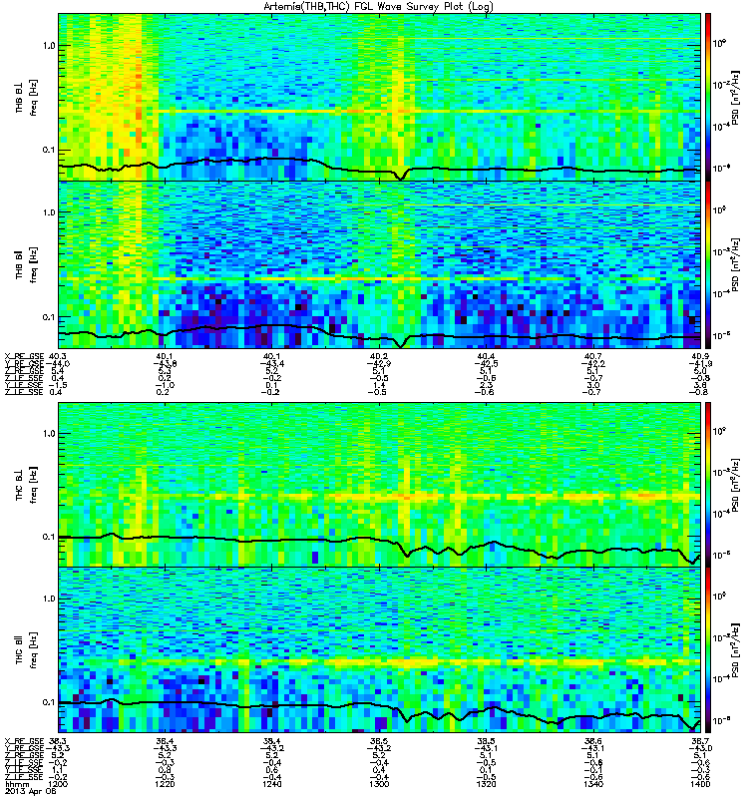Click the 'PSD [nT²/Hz]' label of THC B⊥ color bar
Screen dimensions: 748x798
[736, 485]
